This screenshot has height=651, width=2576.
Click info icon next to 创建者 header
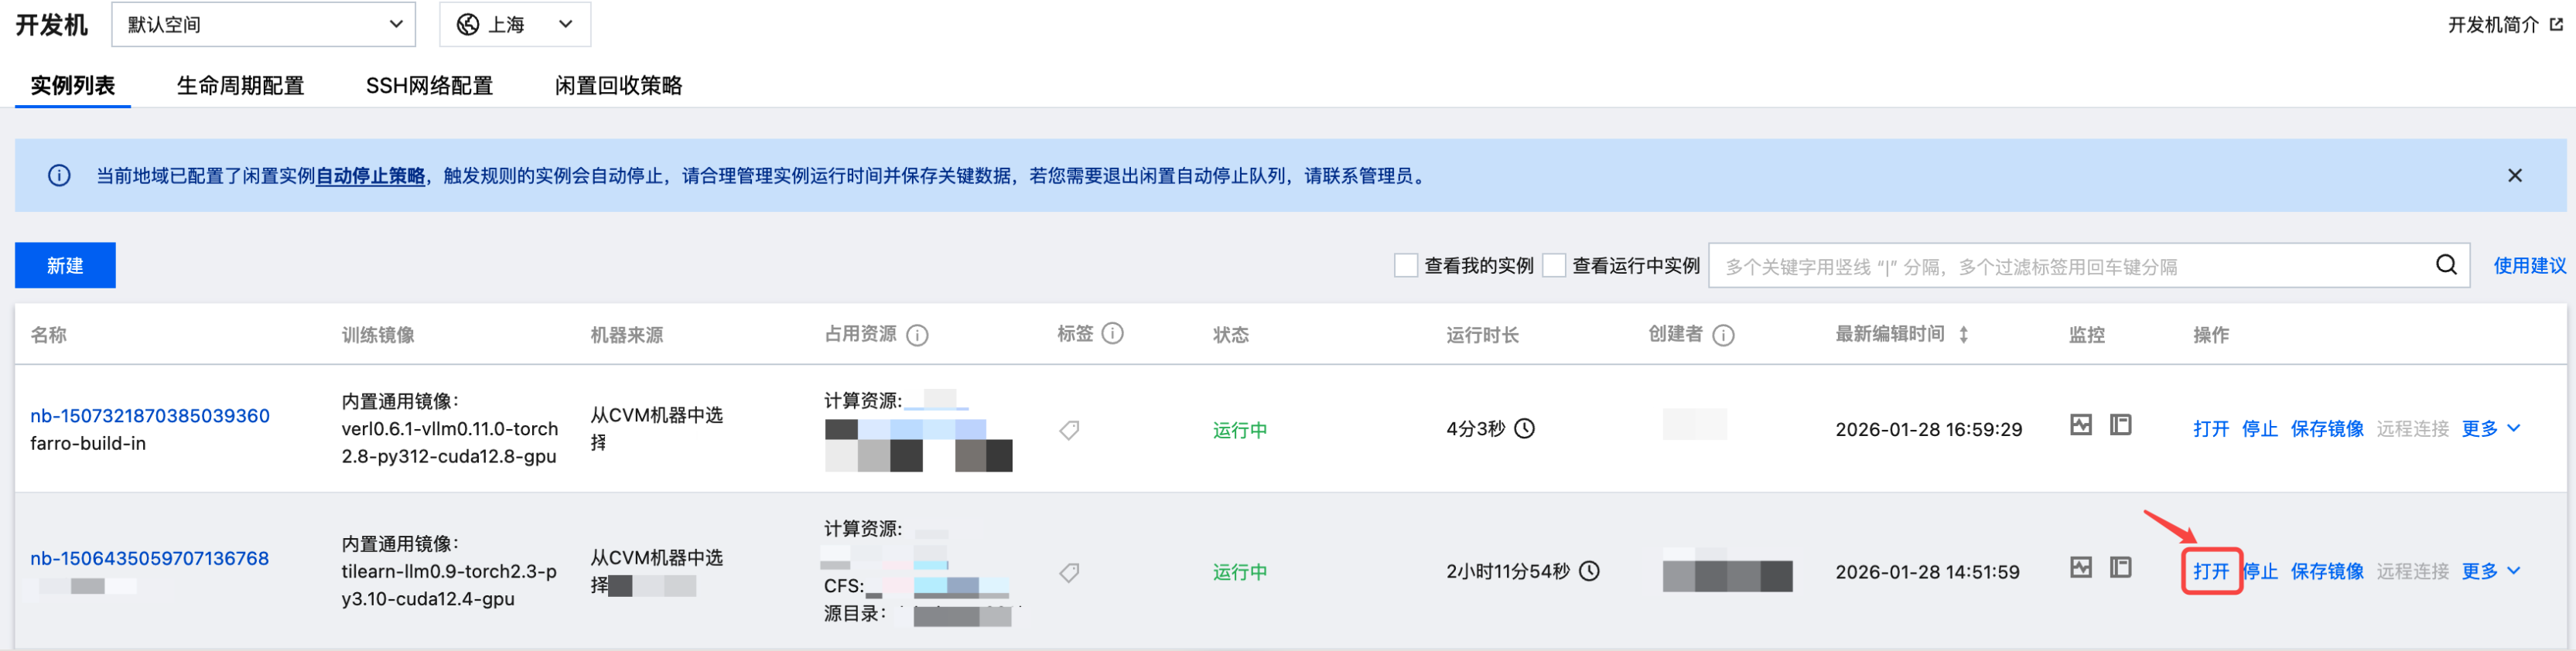tap(1723, 335)
